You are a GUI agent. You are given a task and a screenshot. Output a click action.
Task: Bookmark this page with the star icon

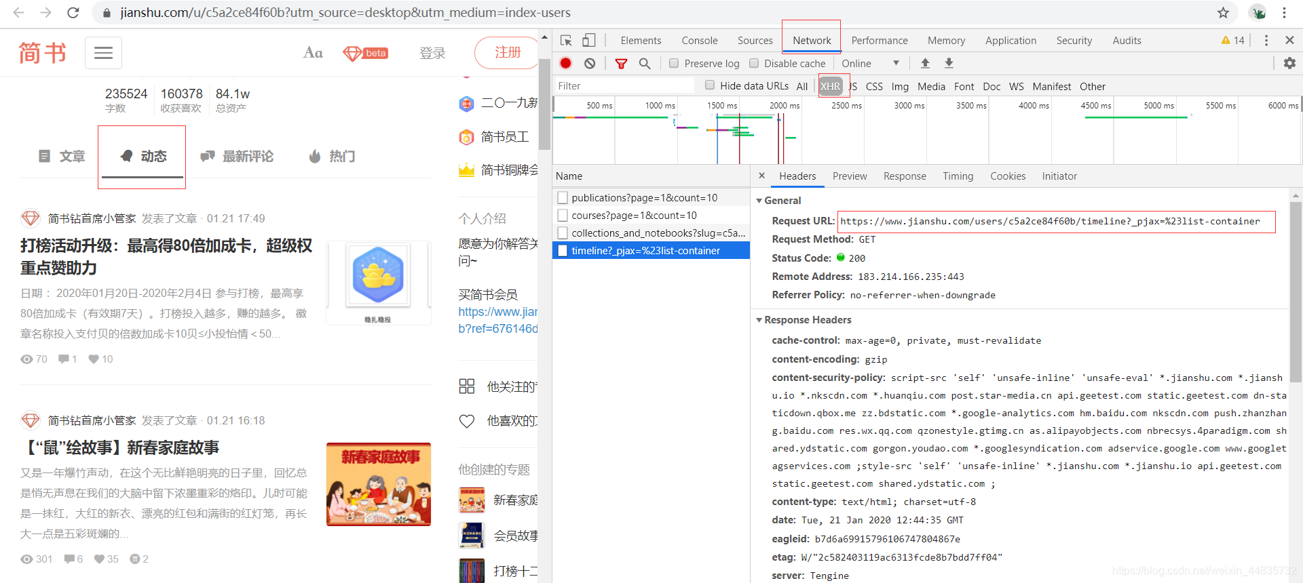[1223, 12]
